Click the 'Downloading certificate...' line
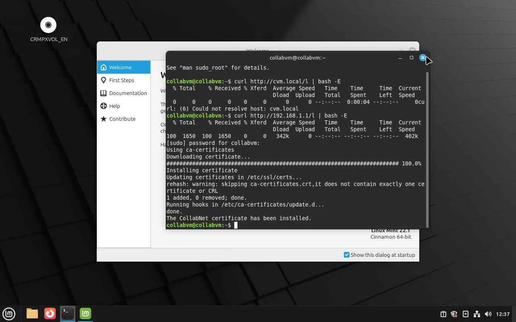The height and width of the screenshot is (322, 516). pos(208,157)
